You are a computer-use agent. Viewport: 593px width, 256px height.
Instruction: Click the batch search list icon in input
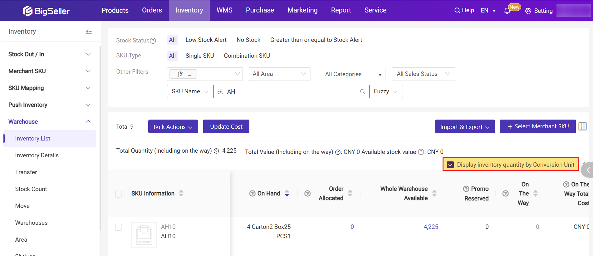click(x=220, y=91)
